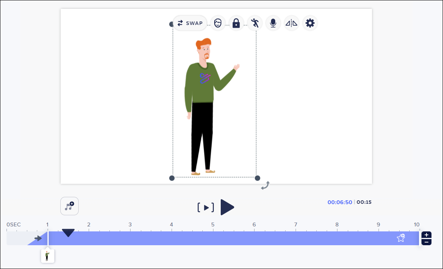The image size is (443, 269).
Task: Click the enter effect arrow on the timeline
Action: click(x=38, y=238)
